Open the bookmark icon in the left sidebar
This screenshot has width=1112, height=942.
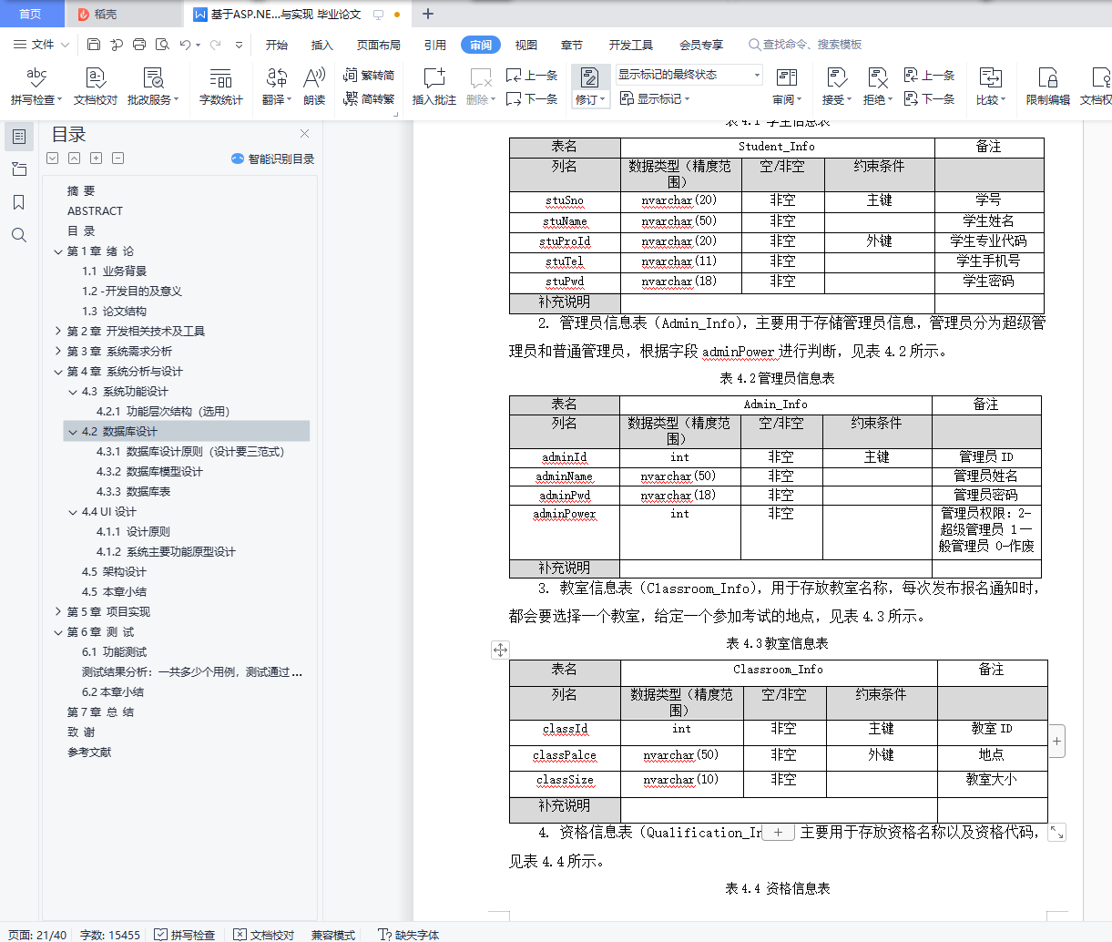tap(19, 202)
